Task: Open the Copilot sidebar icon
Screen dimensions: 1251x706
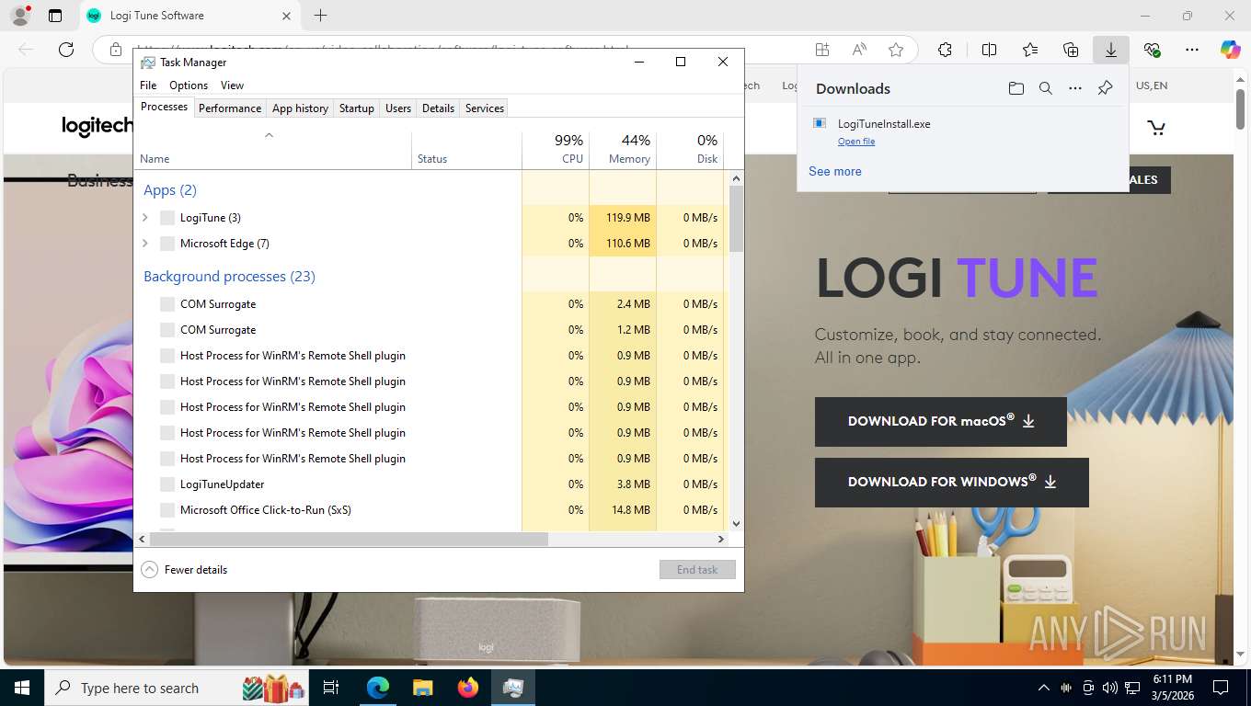Action: pyautogui.click(x=1231, y=50)
